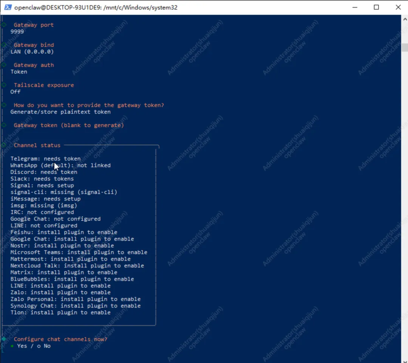This screenshot has width=408, height=363.
Task: Click 'Signal: needs setup' line
Action: pos(42,185)
